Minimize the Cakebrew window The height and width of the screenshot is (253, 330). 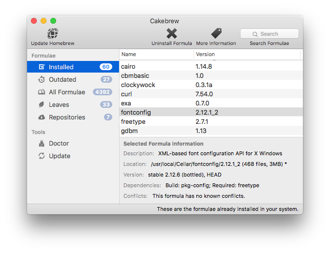coord(44,21)
